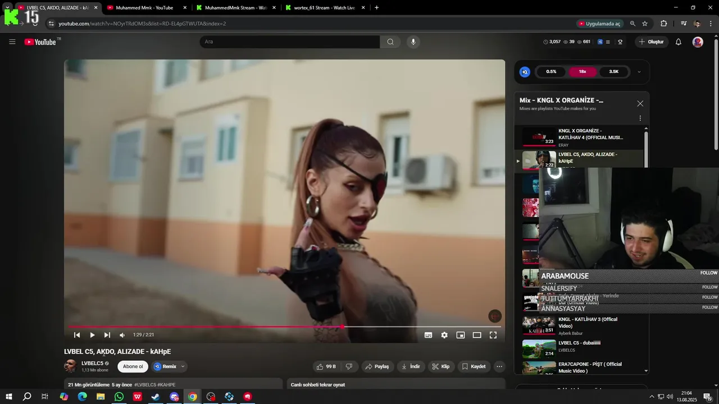Screen dimensions: 719x404
Task: Switch to the MuhammedMmk Stream tab
Action: pyautogui.click(x=235, y=8)
